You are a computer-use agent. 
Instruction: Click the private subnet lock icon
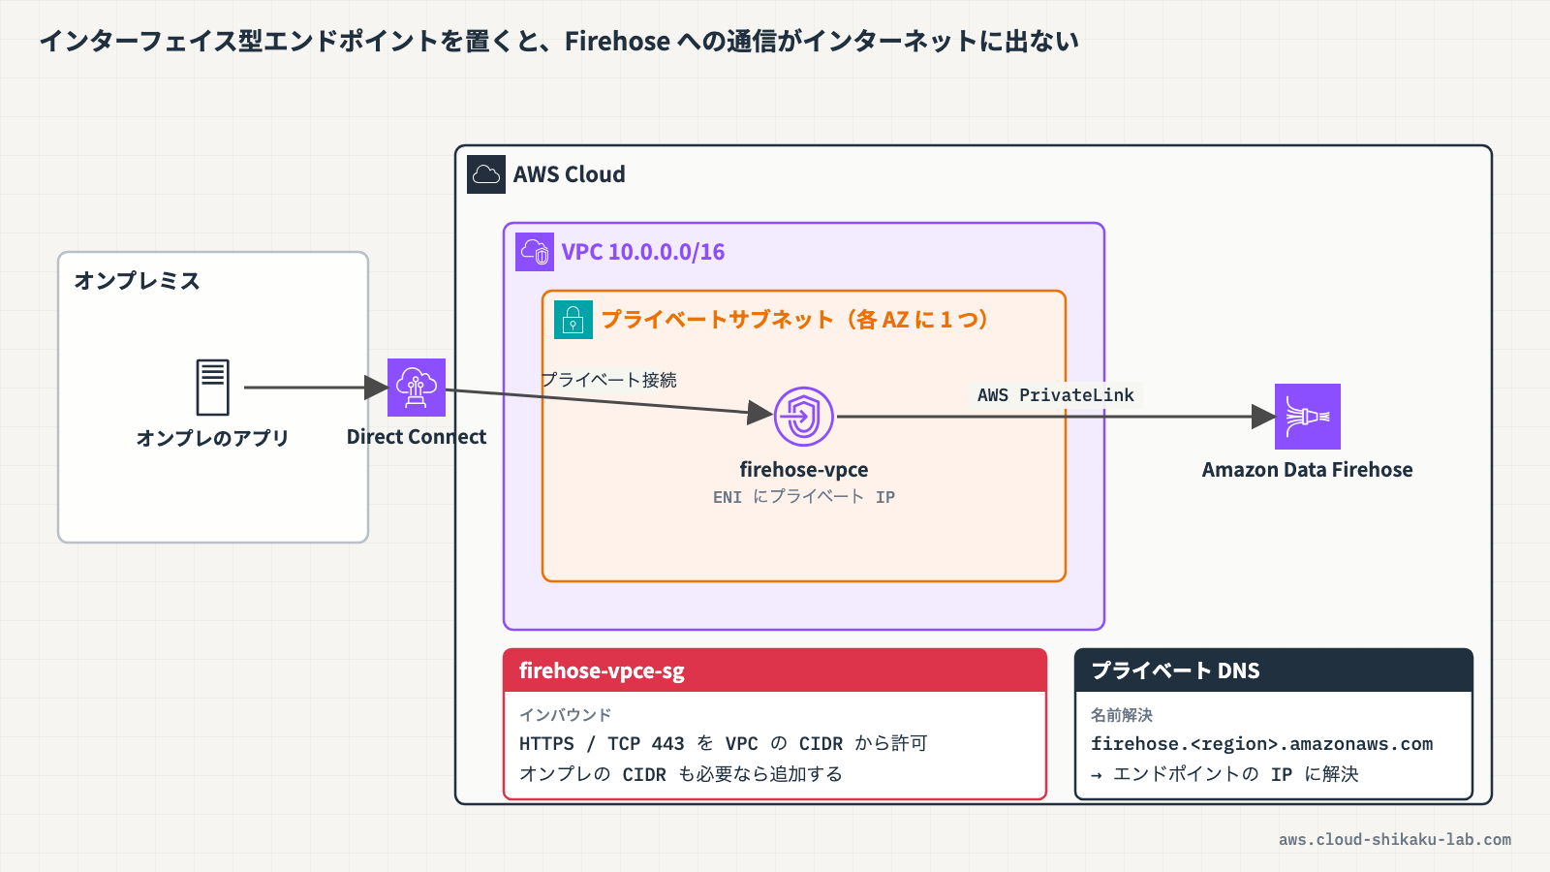coord(573,320)
